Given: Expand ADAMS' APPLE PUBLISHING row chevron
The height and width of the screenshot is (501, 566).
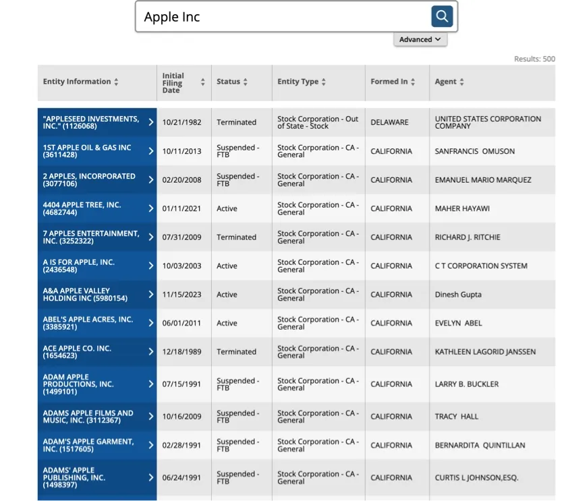Looking at the screenshot, I should coord(151,477).
